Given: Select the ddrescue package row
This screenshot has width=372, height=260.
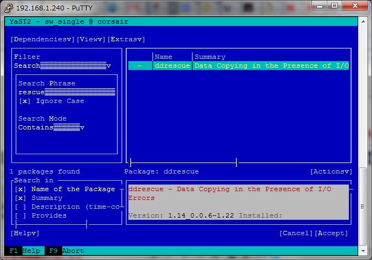Looking at the screenshot, I should pos(239,66).
